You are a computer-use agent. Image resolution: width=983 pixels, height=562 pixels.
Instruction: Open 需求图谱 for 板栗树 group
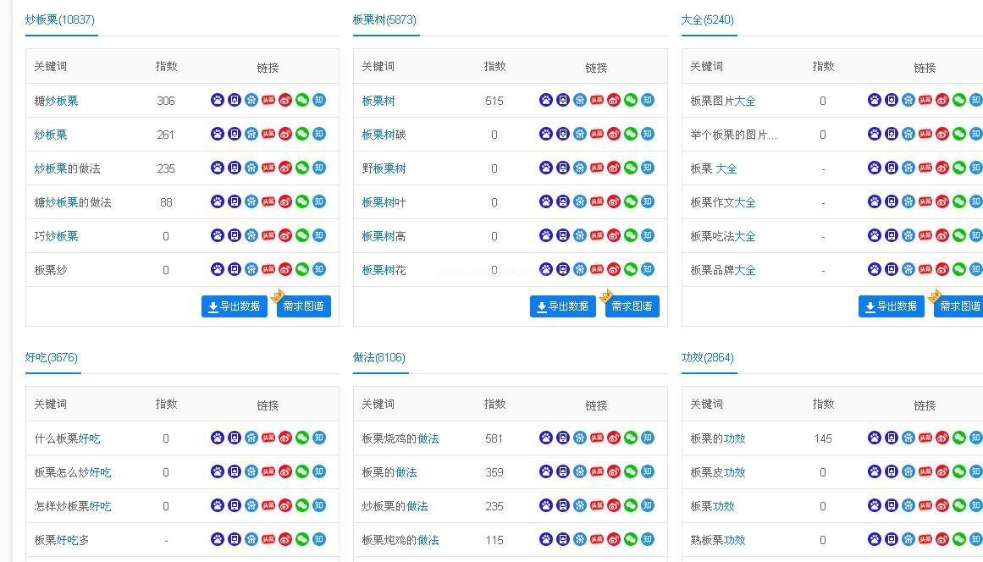click(x=632, y=306)
